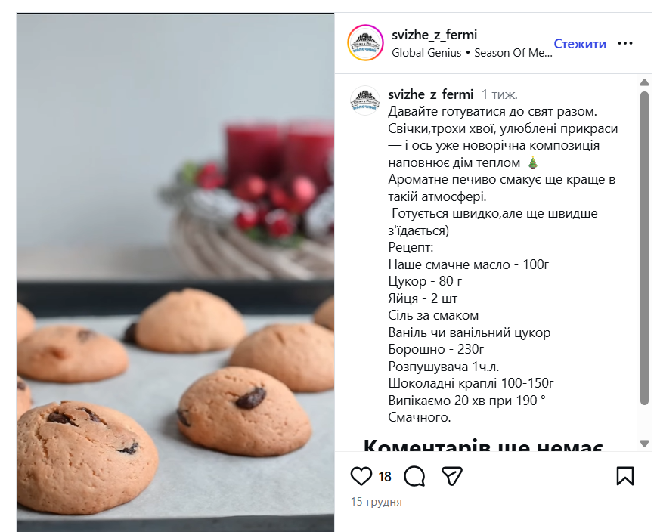The image size is (657, 532).
Task: Open comments via speech bubble icon
Action: [414, 476]
